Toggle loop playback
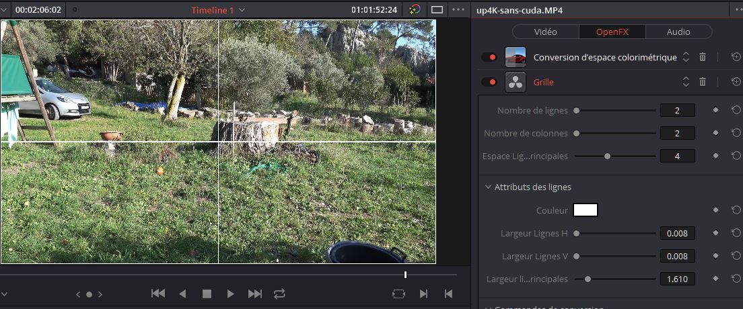This screenshot has width=743, height=309. click(x=279, y=294)
